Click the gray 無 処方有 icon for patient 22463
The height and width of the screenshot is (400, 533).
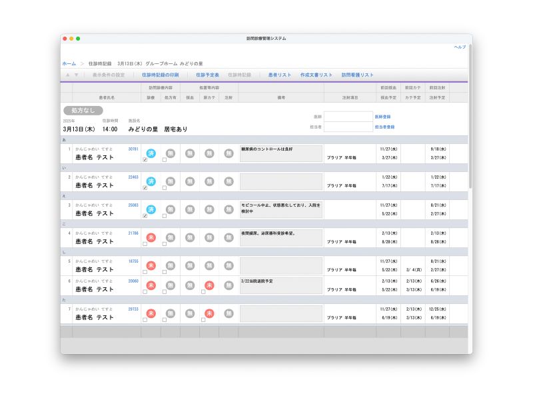tap(171, 181)
